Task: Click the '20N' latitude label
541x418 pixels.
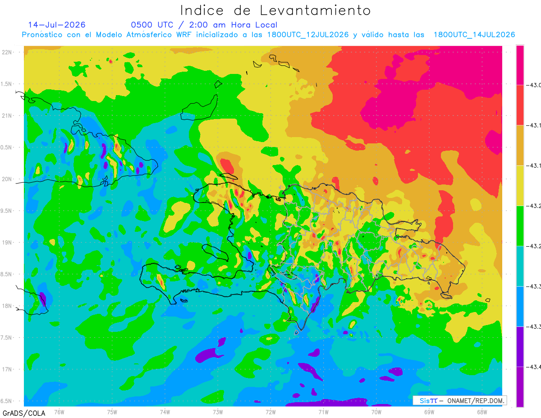Action: tap(7, 179)
